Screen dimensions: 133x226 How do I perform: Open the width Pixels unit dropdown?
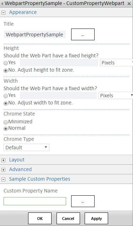click(116, 96)
